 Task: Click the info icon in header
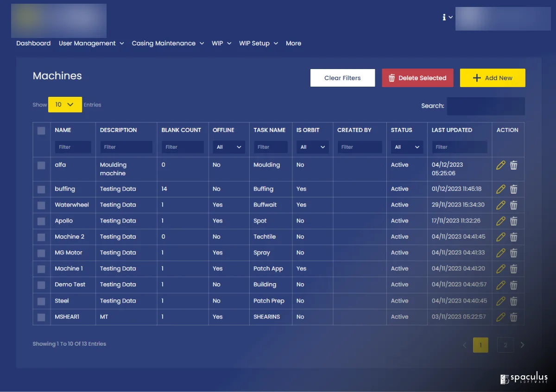pos(444,17)
